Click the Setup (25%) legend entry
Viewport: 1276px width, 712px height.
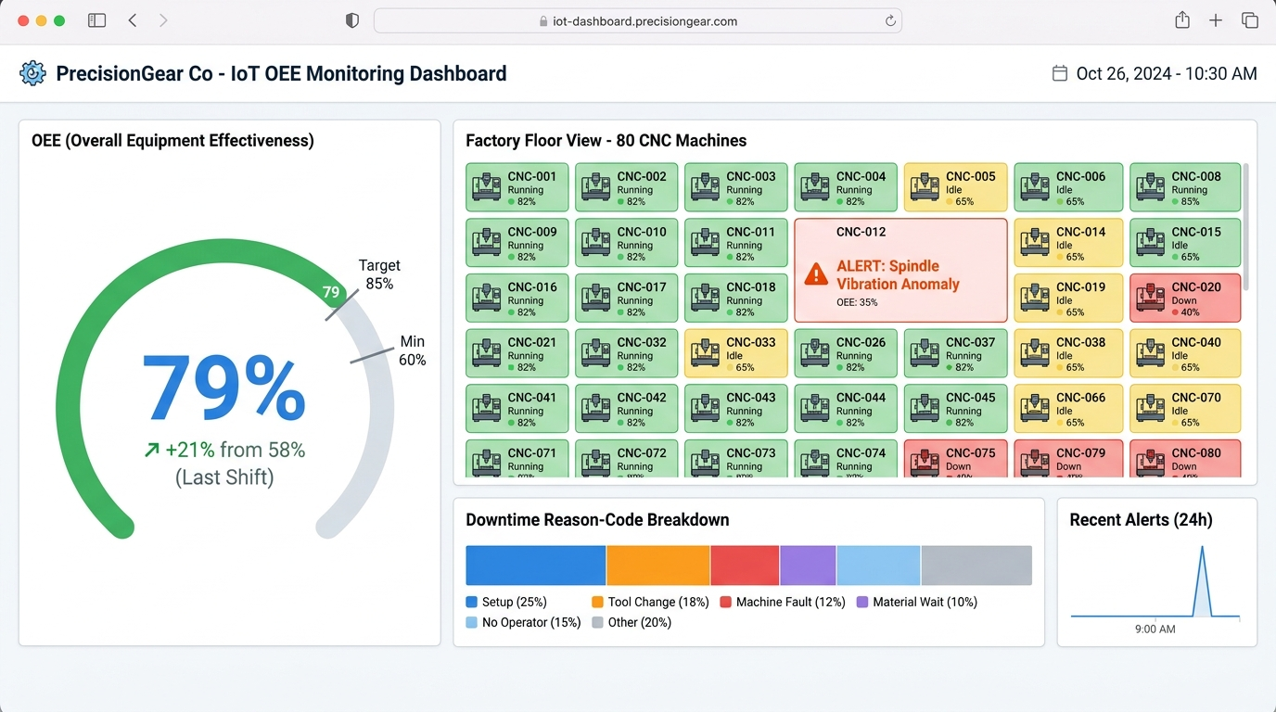(506, 602)
